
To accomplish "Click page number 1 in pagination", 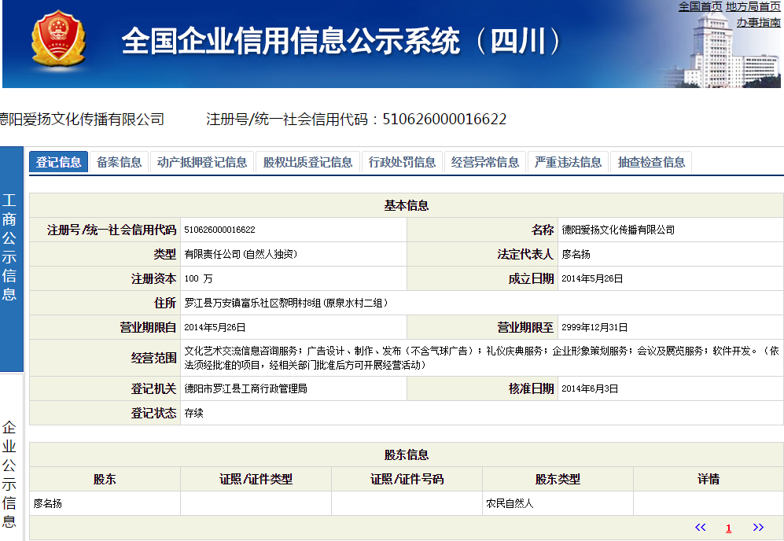I will [729, 528].
